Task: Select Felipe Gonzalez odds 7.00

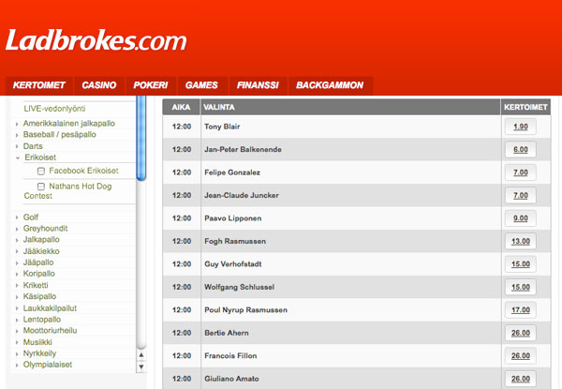Action: point(521,172)
